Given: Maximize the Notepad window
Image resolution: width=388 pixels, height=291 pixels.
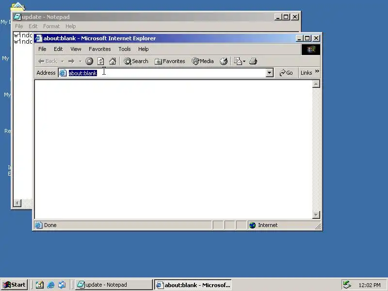Looking at the screenshot, I should [x=286, y=17].
